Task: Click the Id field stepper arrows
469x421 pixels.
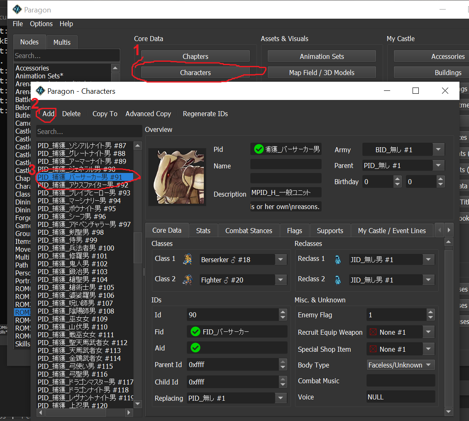Action: pos(283,314)
